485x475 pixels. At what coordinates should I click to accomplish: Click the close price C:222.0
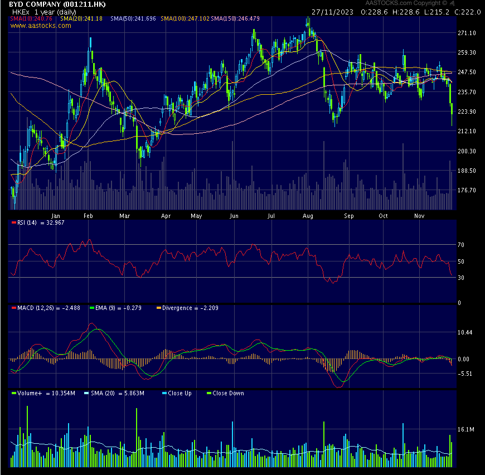click(x=467, y=12)
